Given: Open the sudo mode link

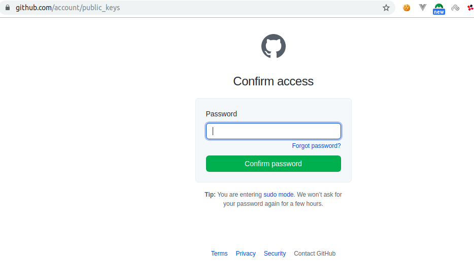Looking at the screenshot, I should tap(278, 195).
